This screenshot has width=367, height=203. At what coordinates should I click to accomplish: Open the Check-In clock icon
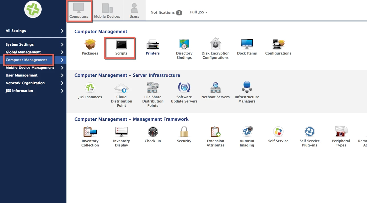[153, 132]
